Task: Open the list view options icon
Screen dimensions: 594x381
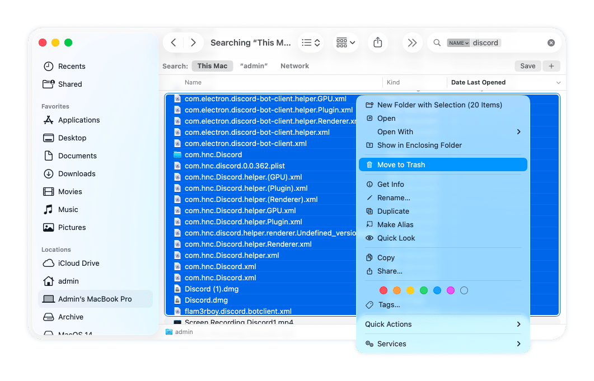Action: [x=311, y=43]
